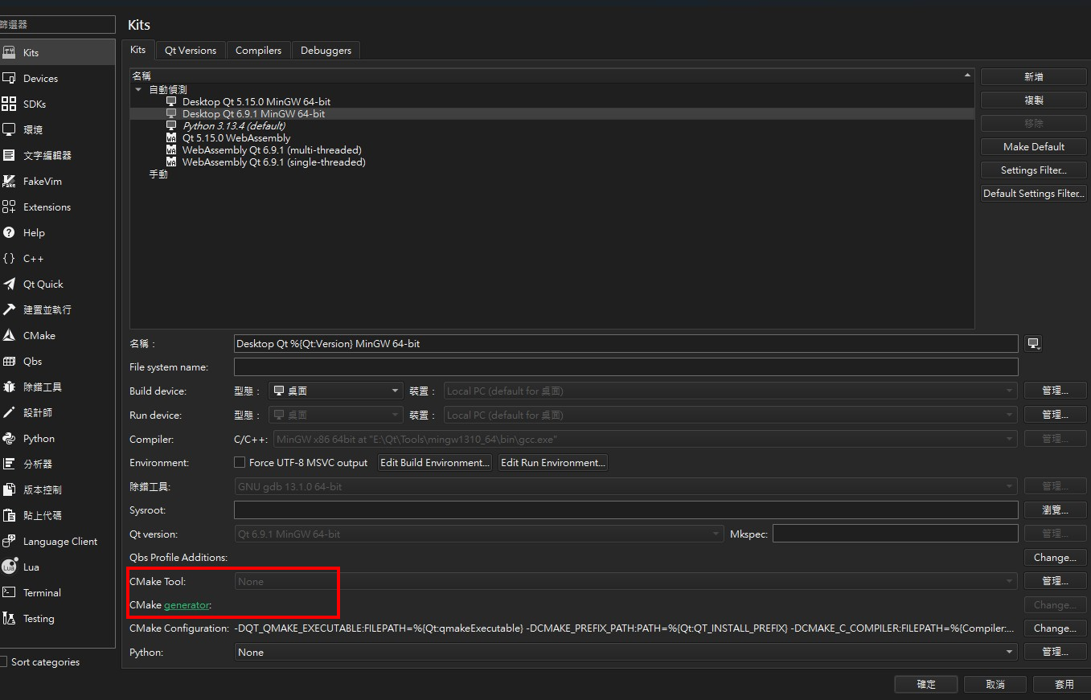Select the CMake sidebar icon
Screen dimensions: 1091x700
click(9, 335)
